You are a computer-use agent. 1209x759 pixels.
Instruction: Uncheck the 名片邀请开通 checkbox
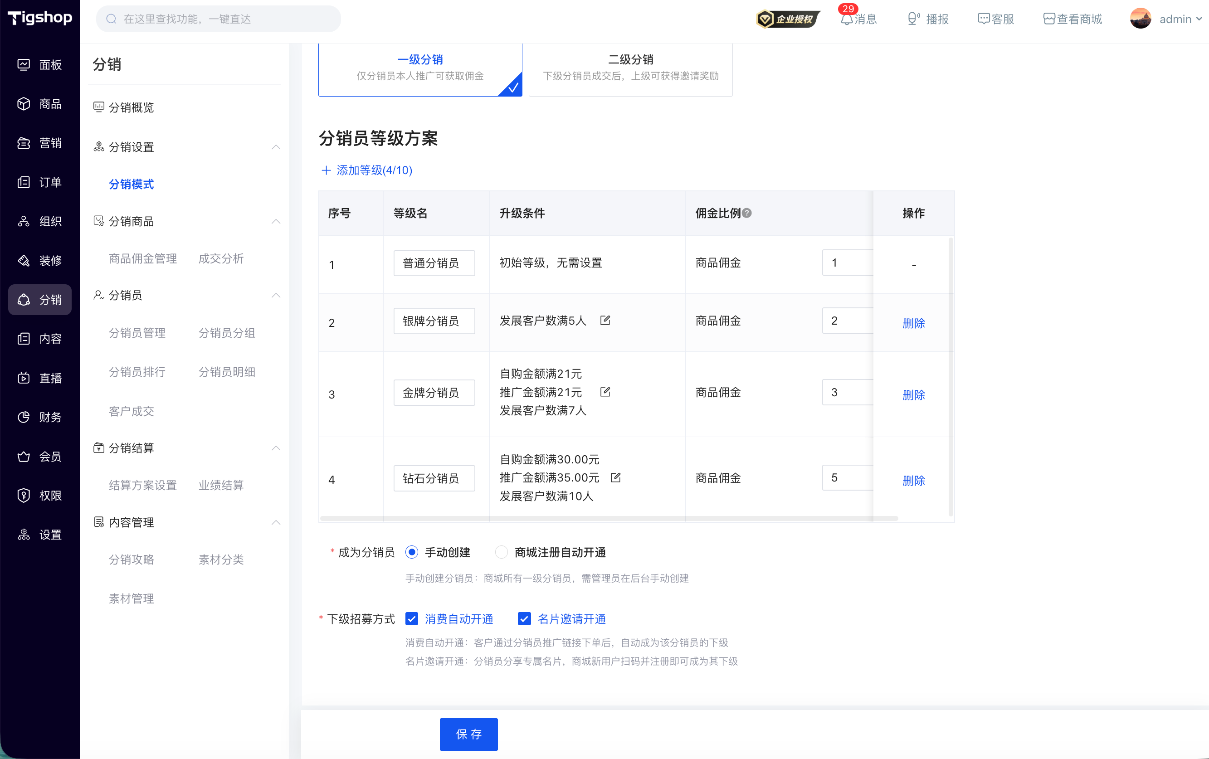click(524, 619)
